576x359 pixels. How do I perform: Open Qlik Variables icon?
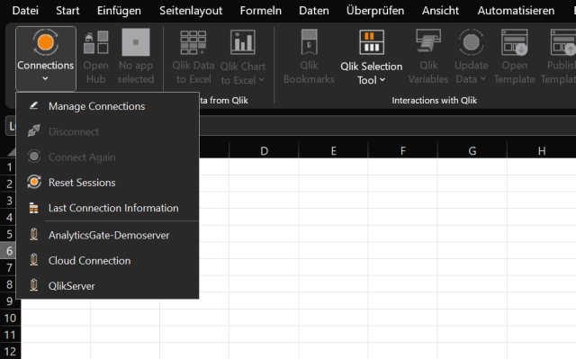(x=428, y=41)
